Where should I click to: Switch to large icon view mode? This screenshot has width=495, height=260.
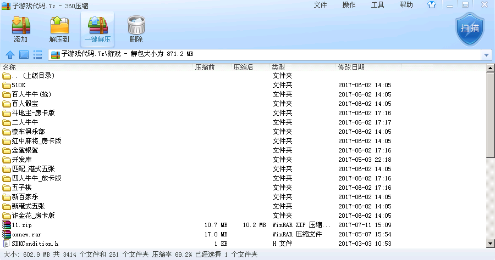(x=24, y=54)
